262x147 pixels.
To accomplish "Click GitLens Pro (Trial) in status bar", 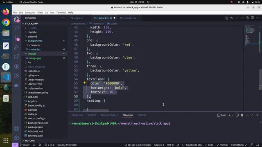I will coord(67,145).
